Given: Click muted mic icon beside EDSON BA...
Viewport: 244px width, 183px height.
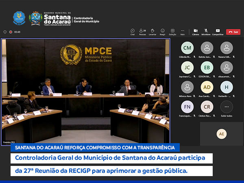Looking at the screenshot, I should pos(214,76).
